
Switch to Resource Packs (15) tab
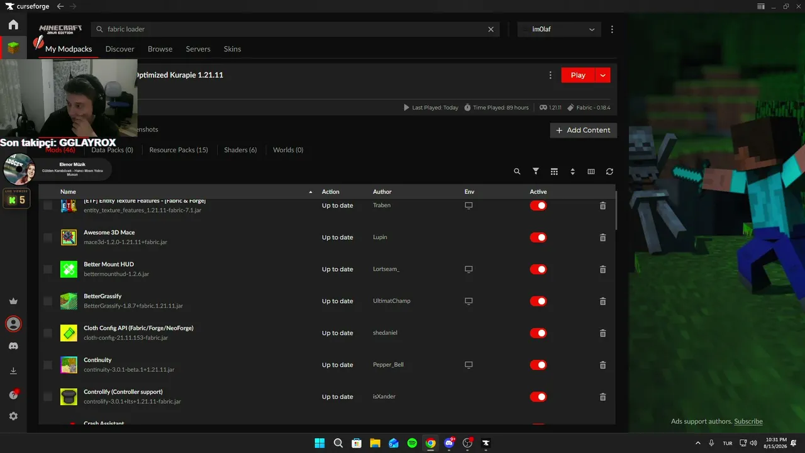pyautogui.click(x=179, y=150)
